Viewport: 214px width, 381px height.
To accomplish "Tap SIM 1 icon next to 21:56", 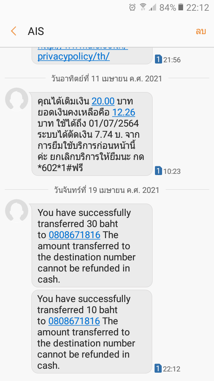I will (x=158, y=60).
